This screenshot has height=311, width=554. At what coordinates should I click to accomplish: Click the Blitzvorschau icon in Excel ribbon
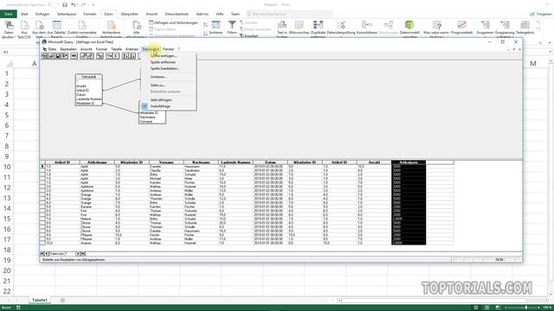click(300, 25)
